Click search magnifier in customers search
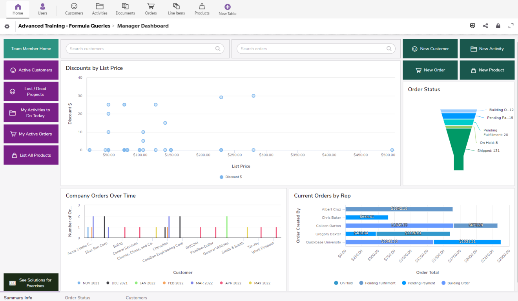Viewport: 518px width, 301px height. pos(218,49)
